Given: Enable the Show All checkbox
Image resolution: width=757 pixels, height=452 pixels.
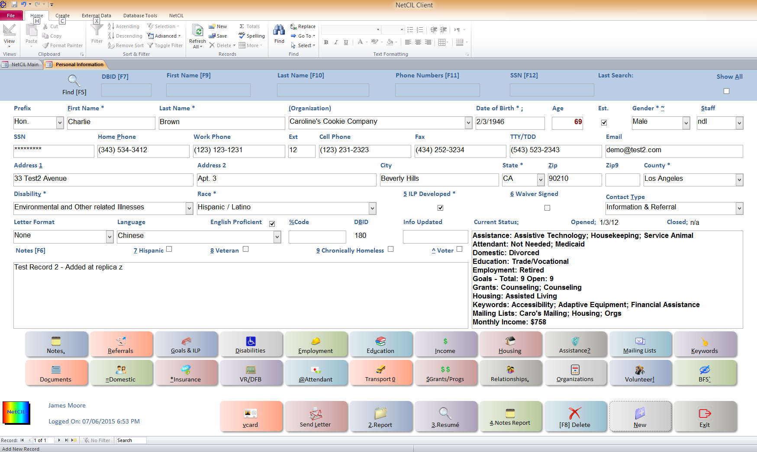Looking at the screenshot, I should tap(726, 91).
